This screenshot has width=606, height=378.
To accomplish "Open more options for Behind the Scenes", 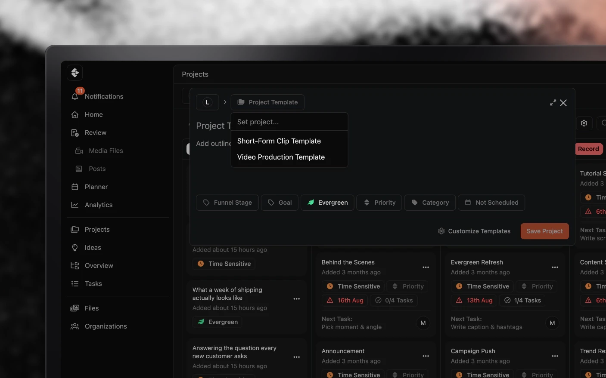I will (426, 267).
